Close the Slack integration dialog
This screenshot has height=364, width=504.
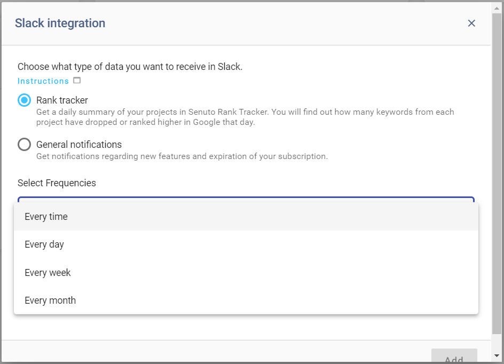pos(471,23)
